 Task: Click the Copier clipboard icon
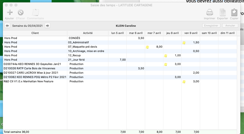click(234, 12)
